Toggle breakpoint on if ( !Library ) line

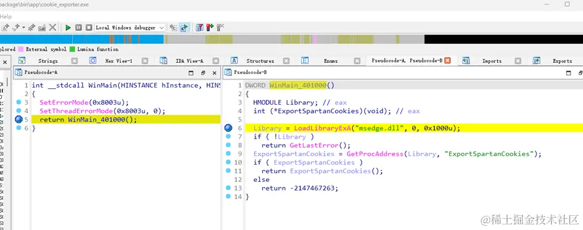pos(228,137)
